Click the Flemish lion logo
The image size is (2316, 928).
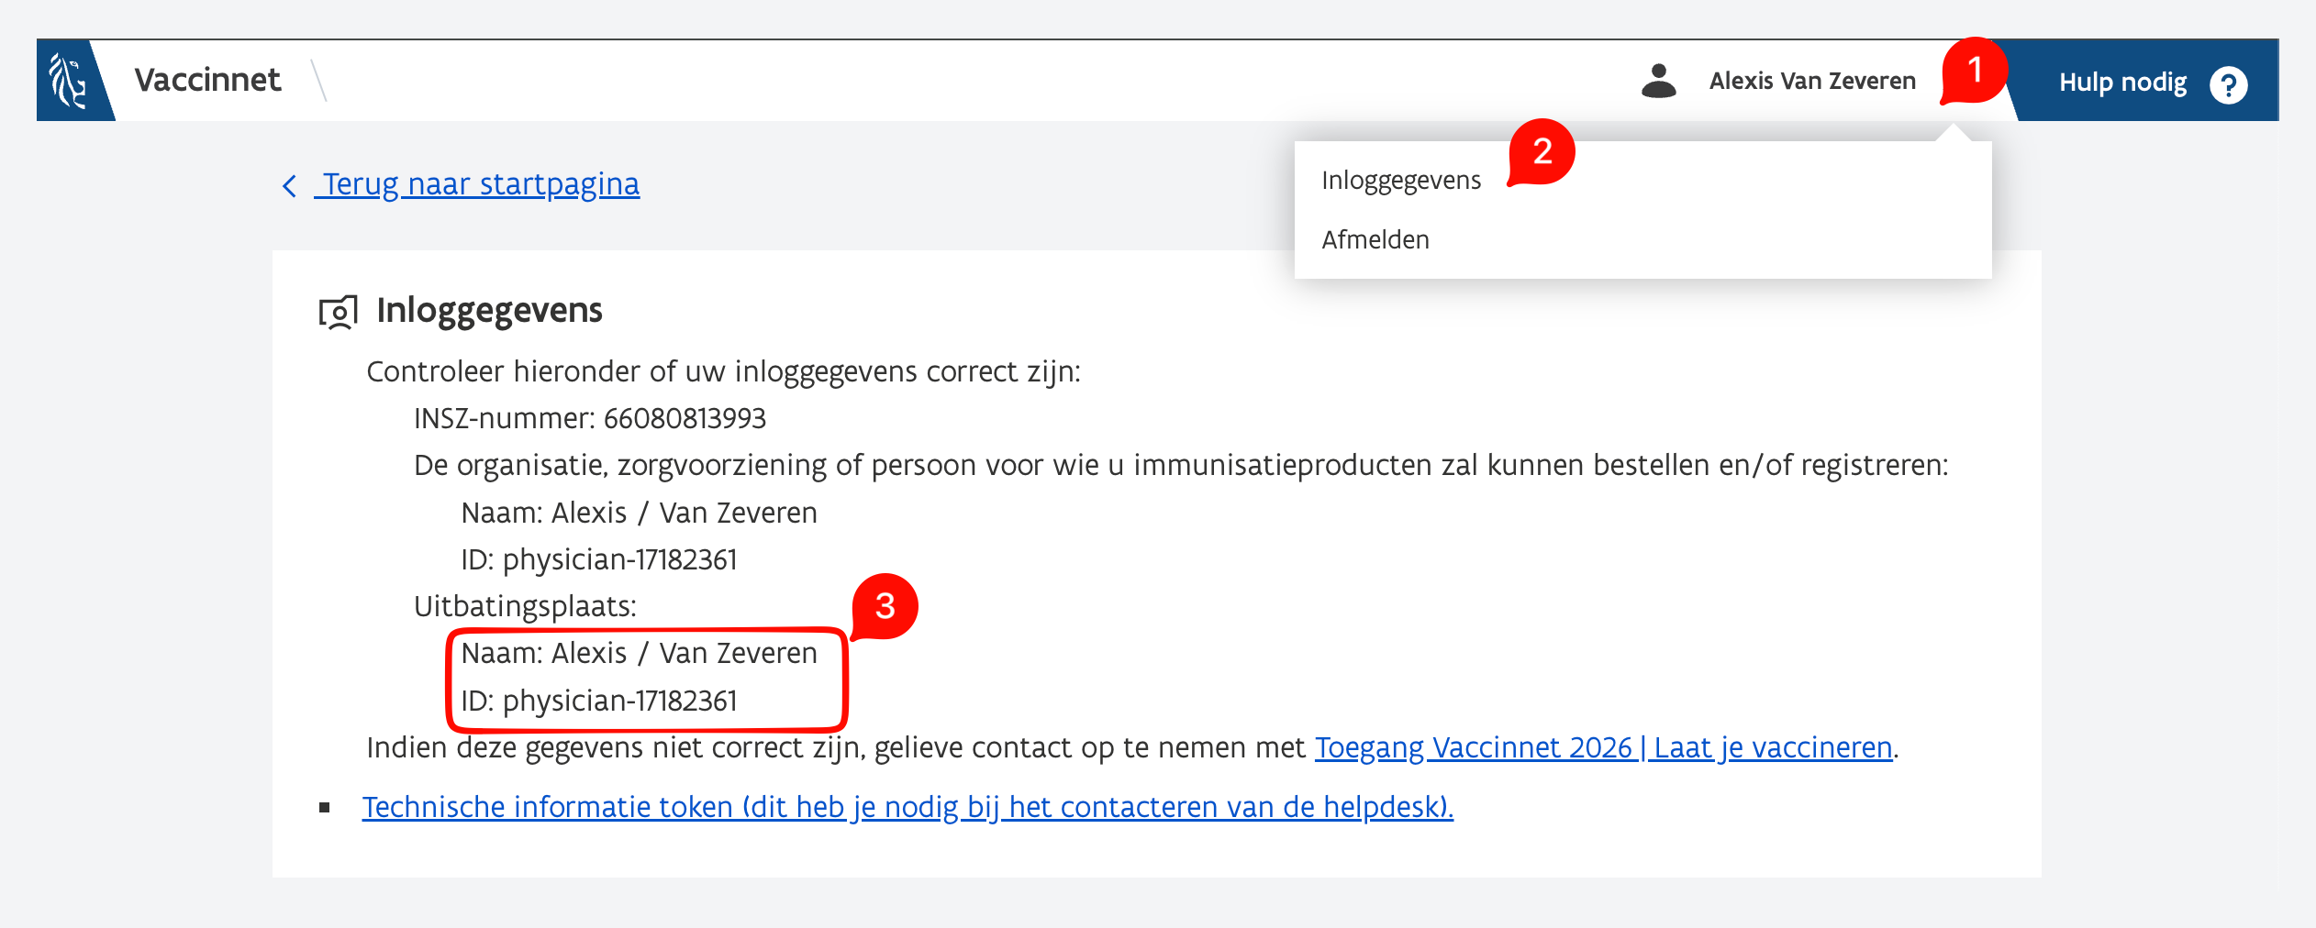[69, 81]
